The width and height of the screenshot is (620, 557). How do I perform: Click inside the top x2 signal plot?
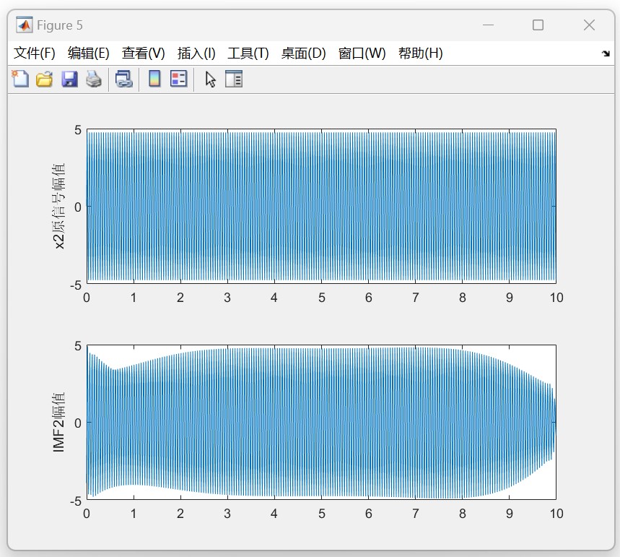point(321,206)
